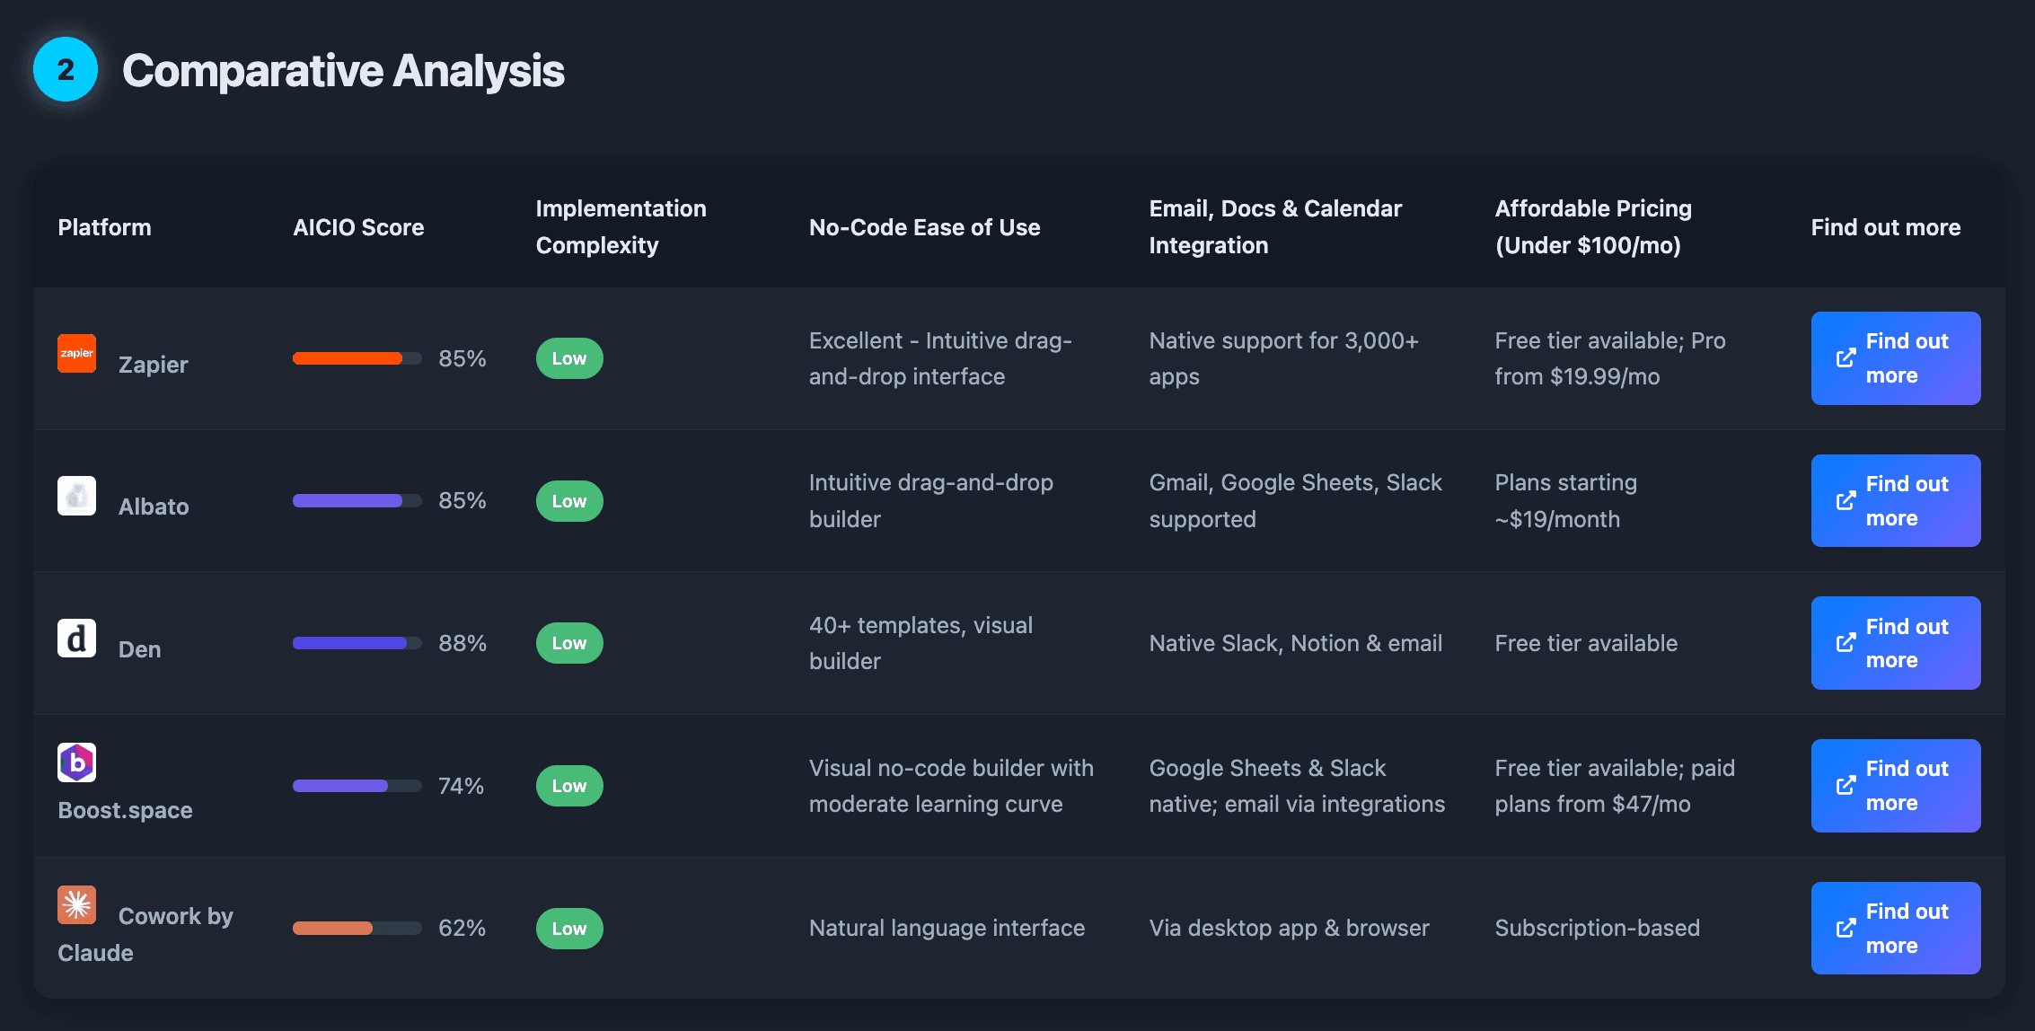2035x1031 pixels.
Task: Click the external-link icon on Zapier's button
Action: 1846,357
